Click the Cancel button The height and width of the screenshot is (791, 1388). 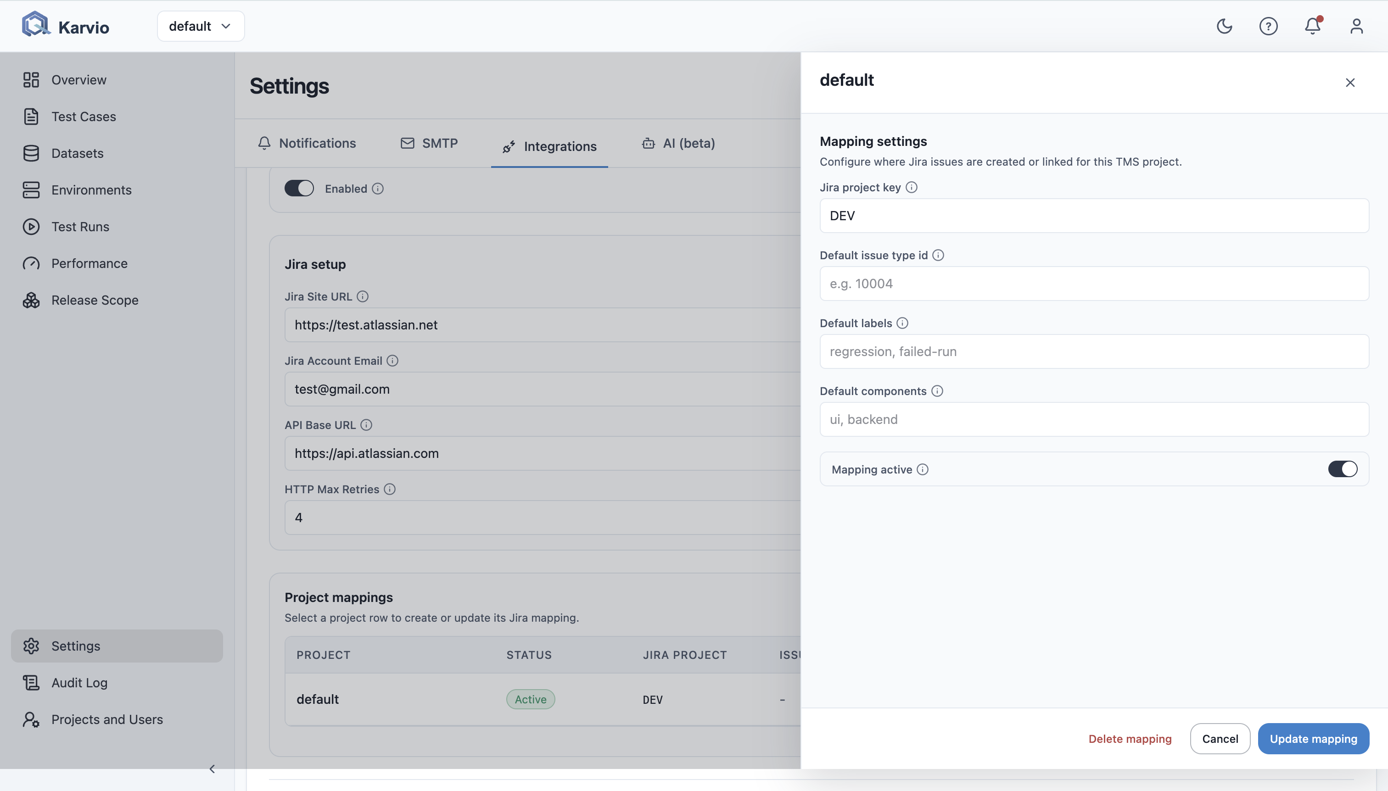pyautogui.click(x=1220, y=739)
